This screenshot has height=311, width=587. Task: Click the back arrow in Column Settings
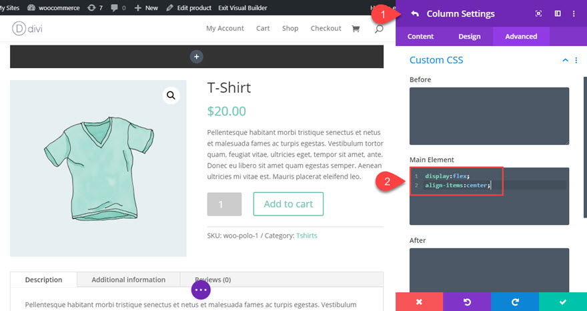coord(415,13)
